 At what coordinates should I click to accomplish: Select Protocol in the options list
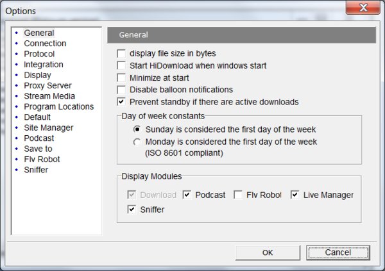pos(39,54)
